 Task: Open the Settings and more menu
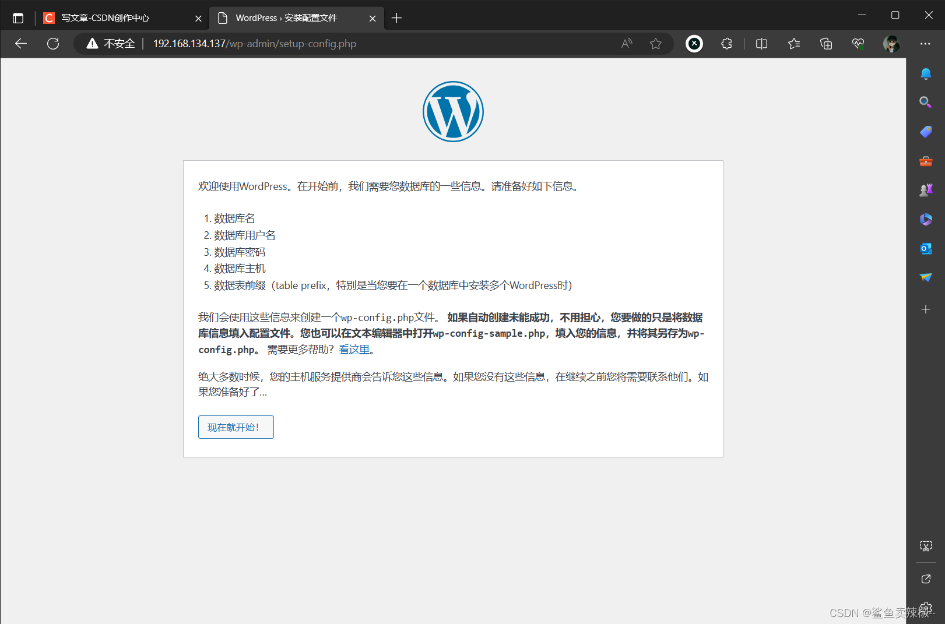coord(926,44)
